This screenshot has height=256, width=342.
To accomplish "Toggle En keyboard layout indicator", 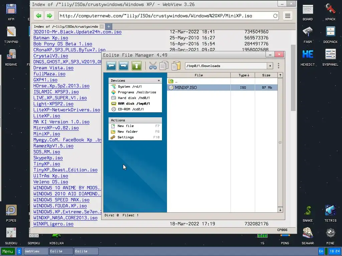I will (321, 251).
